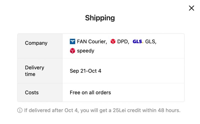200x124 pixels.
Task: Click the Free on all orders text
Action: (90, 93)
